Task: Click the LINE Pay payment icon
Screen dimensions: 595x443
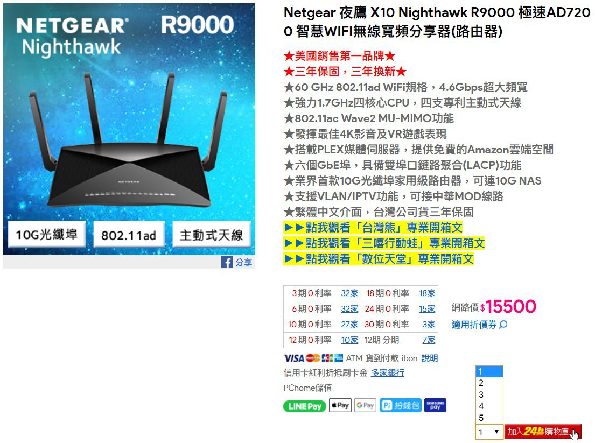Action: [304, 406]
